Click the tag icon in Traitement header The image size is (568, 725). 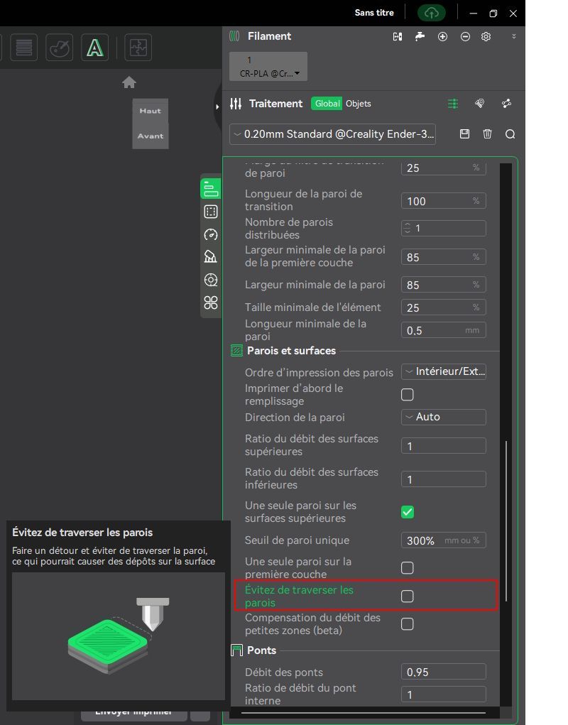click(x=479, y=104)
